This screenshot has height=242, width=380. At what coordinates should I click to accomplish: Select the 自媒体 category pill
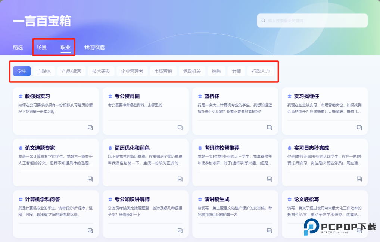(x=44, y=71)
